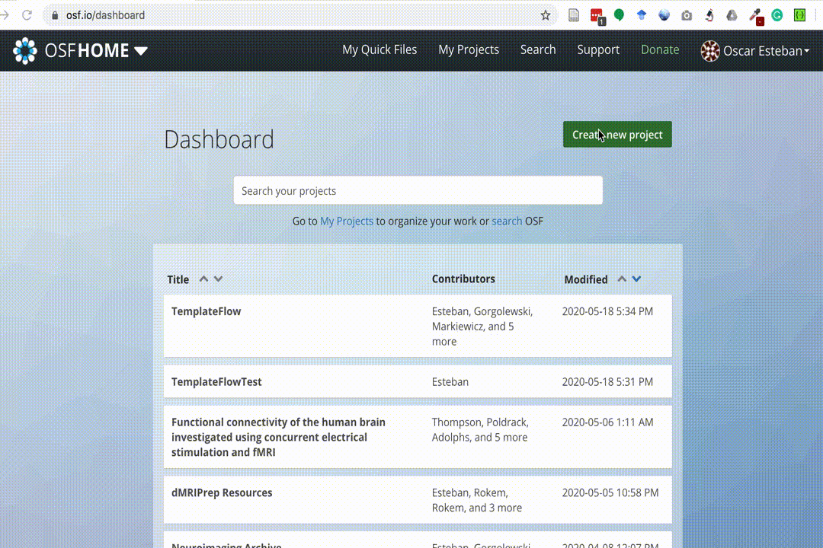Click the Create new project button
The image size is (823, 548).
[x=617, y=135]
